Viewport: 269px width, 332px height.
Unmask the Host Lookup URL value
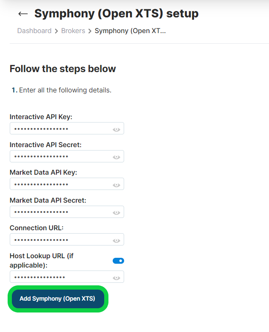116,278
